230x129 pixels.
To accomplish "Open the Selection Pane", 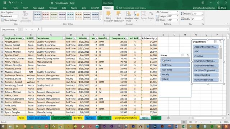I will pos(129,17).
